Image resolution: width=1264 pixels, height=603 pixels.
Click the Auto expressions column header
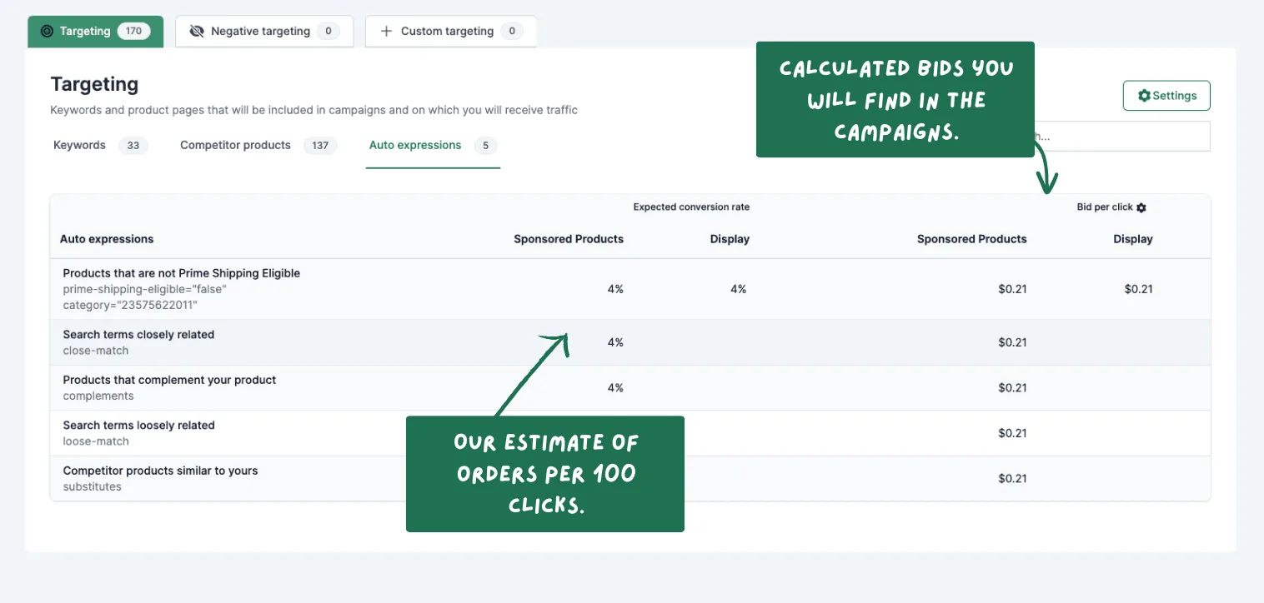click(x=107, y=239)
